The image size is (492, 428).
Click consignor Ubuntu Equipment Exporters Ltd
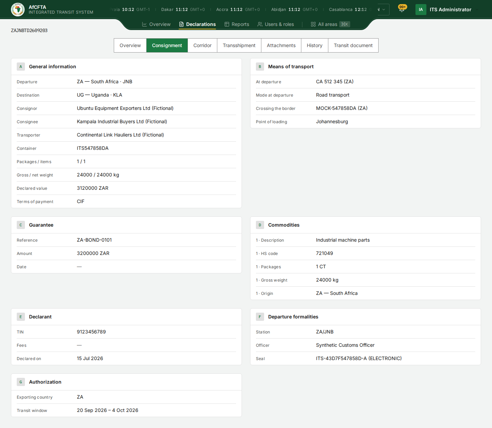(x=125, y=108)
